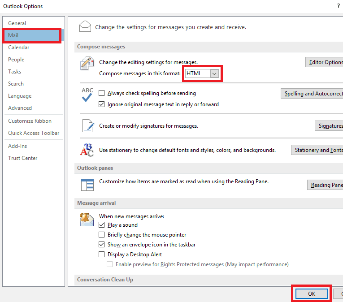Click Spelling and Autocorrect button
343x302 pixels.
click(312, 93)
